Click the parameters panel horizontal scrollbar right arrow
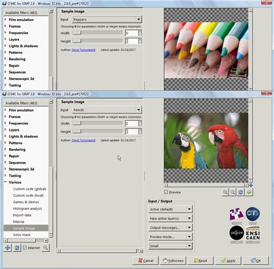 point(141,251)
